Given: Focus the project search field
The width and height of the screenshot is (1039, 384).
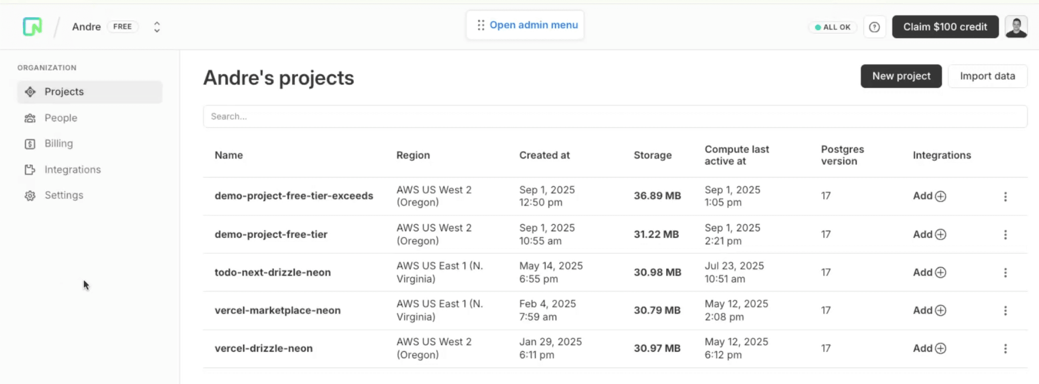Looking at the screenshot, I should (x=615, y=116).
